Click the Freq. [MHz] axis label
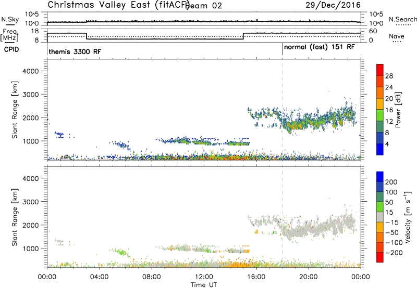Viewport: 417px width, 288px height. pyautogui.click(x=10, y=35)
